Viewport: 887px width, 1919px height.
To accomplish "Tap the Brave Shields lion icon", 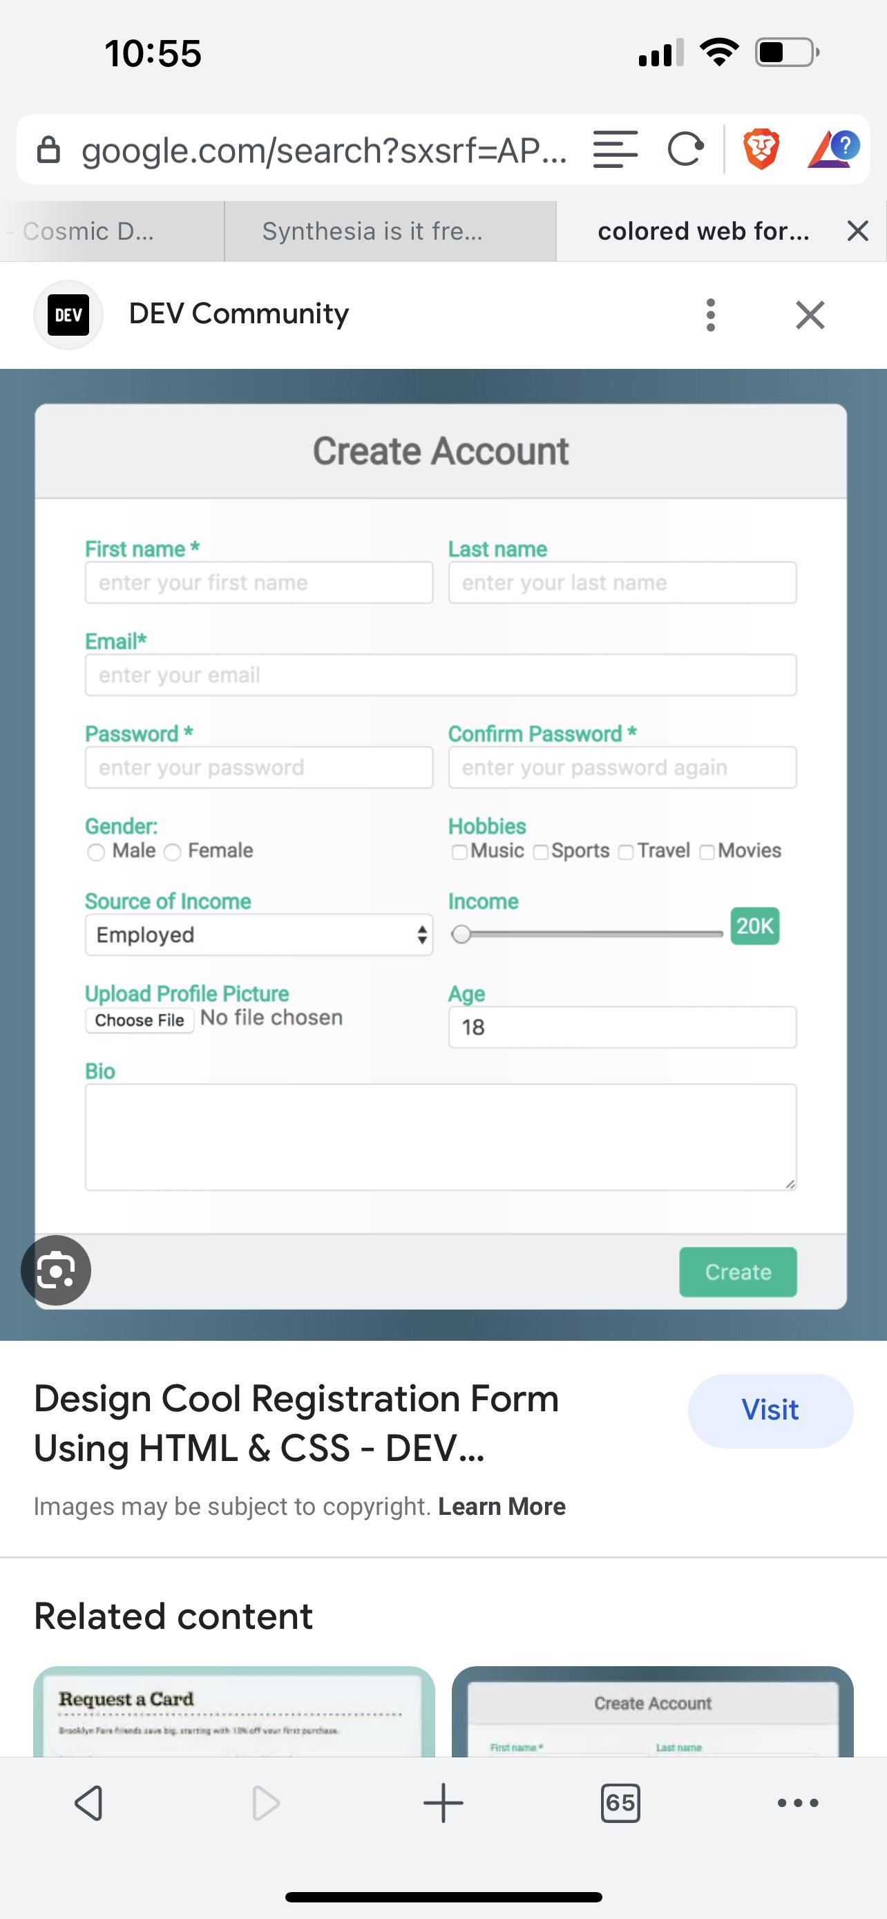I will 761,149.
